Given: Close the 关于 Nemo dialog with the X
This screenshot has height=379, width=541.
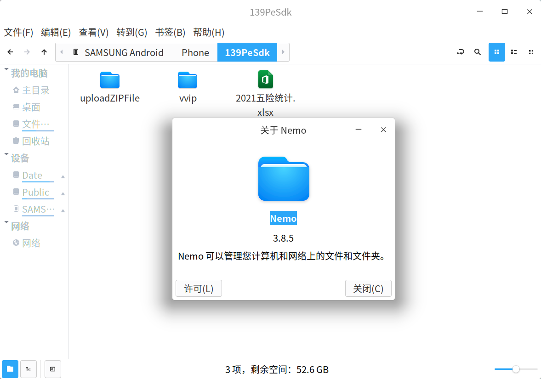Looking at the screenshot, I should (x=383, y=130).
